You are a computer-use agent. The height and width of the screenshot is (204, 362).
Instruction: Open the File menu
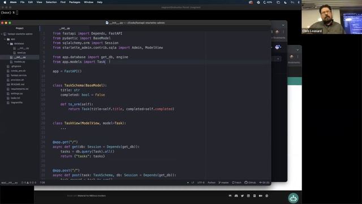(23, 2)
